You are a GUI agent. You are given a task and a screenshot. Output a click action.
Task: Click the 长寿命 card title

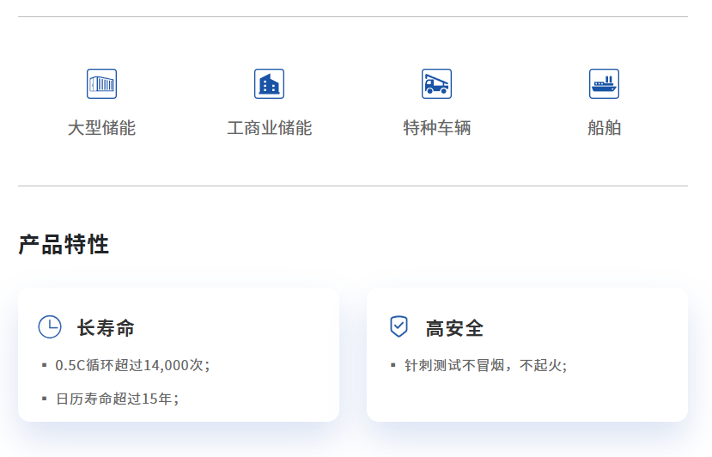[106, 328]
